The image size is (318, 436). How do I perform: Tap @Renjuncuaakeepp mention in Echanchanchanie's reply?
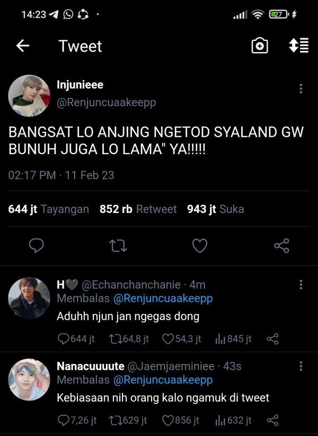(163, 299)
